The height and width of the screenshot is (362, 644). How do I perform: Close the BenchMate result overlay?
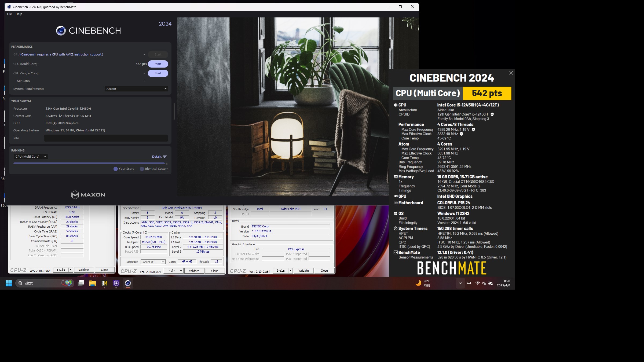pos(511,73)
